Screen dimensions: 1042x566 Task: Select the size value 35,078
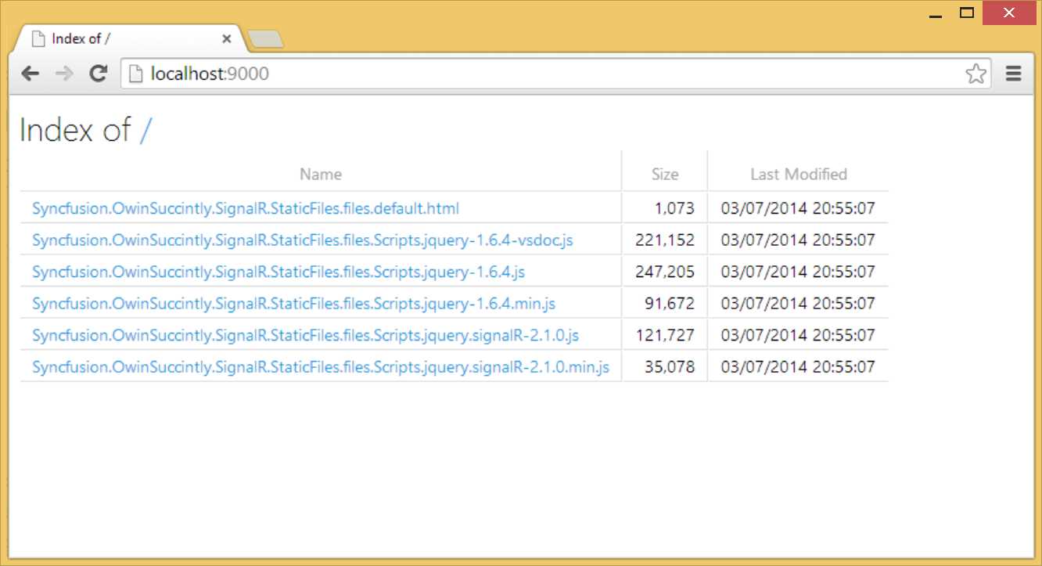(670, 366)
